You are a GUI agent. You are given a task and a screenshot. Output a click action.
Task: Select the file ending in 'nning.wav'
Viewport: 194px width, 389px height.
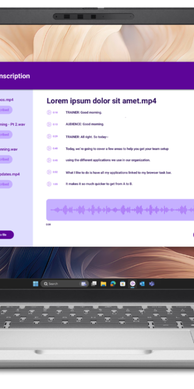[x=9, y=149]
